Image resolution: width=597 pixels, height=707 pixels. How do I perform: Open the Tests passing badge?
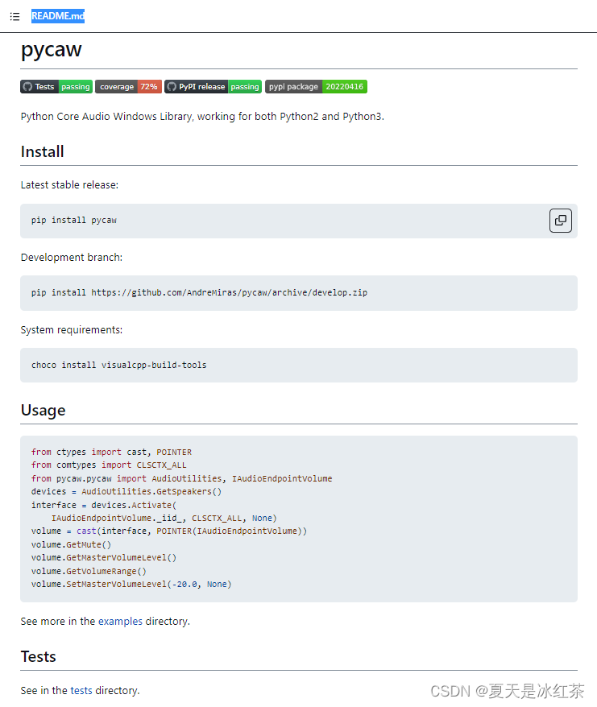[x=56, y=87]
